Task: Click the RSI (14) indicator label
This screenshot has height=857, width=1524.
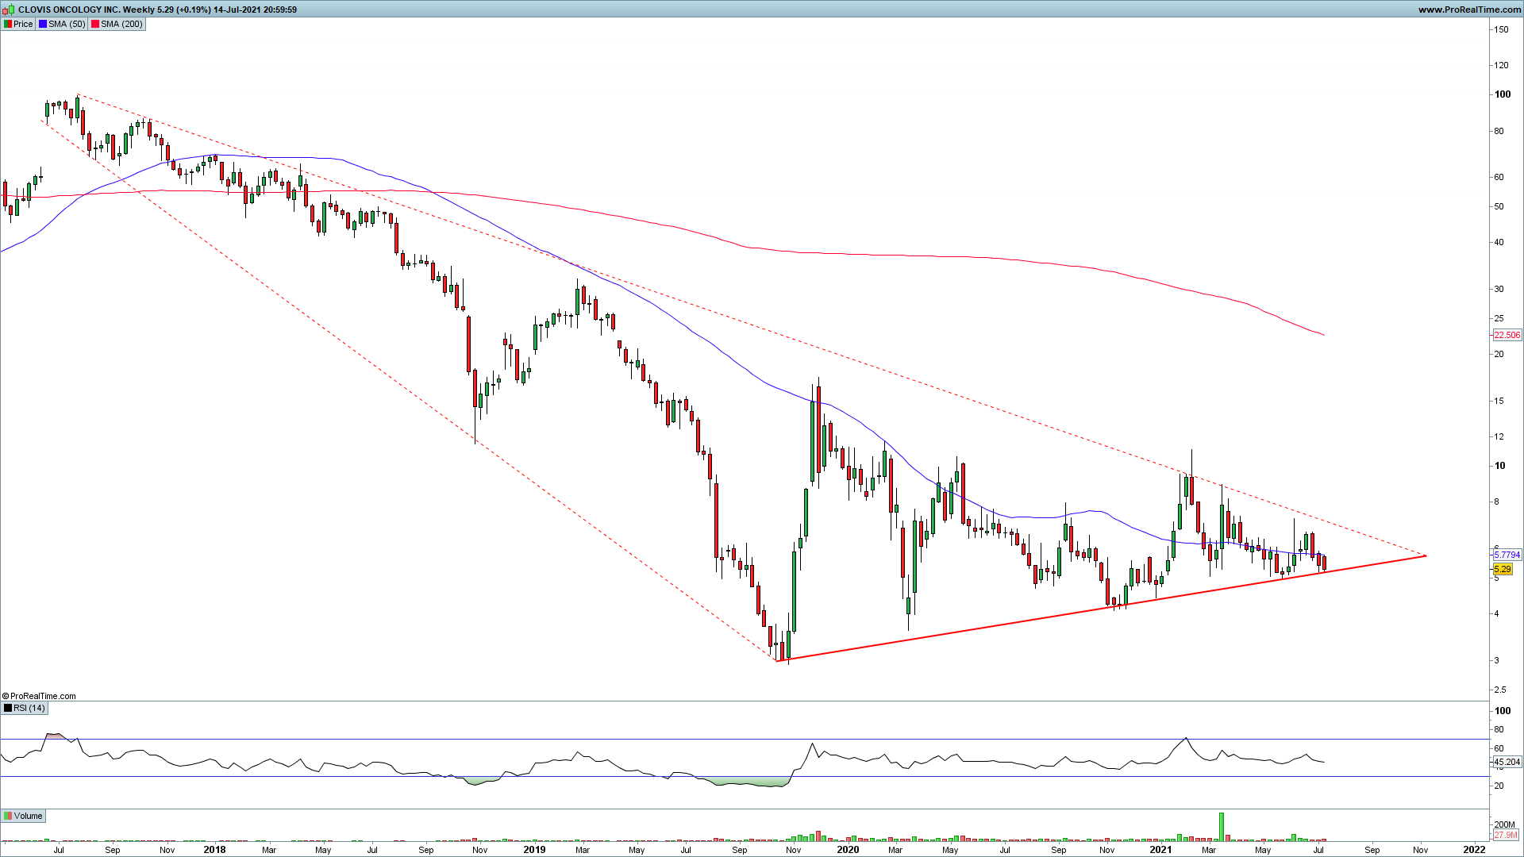Action: (29, 708)
